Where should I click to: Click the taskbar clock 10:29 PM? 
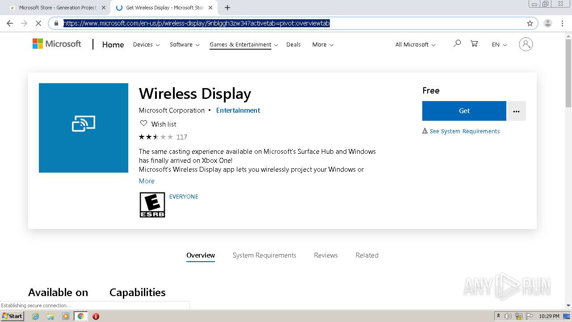point(549,316)
